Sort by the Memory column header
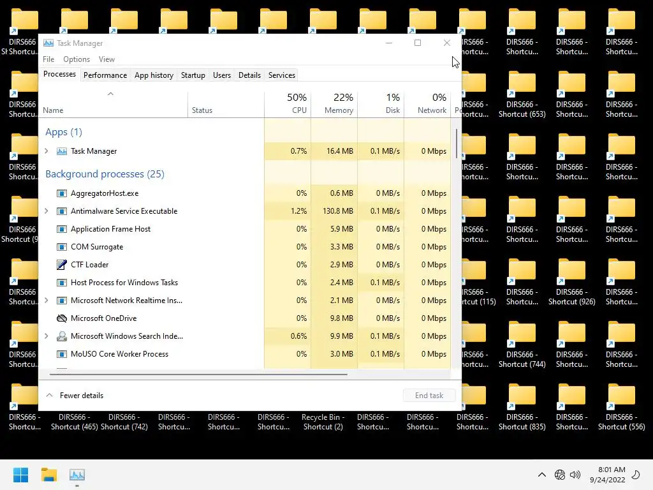Viewport: 653px width, 490px height. click(334, 104)
